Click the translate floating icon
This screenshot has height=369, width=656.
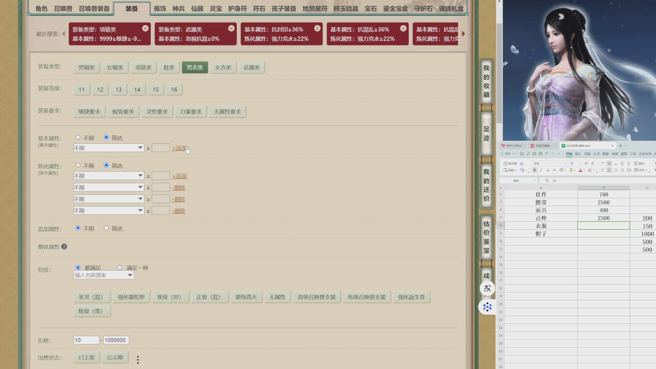487,288
